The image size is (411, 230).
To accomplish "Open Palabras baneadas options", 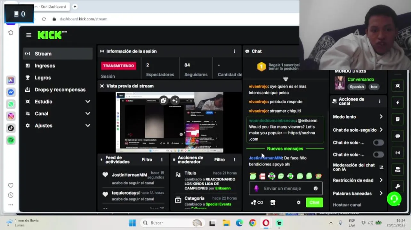I will pyautogui.click(x=358, y=194).
